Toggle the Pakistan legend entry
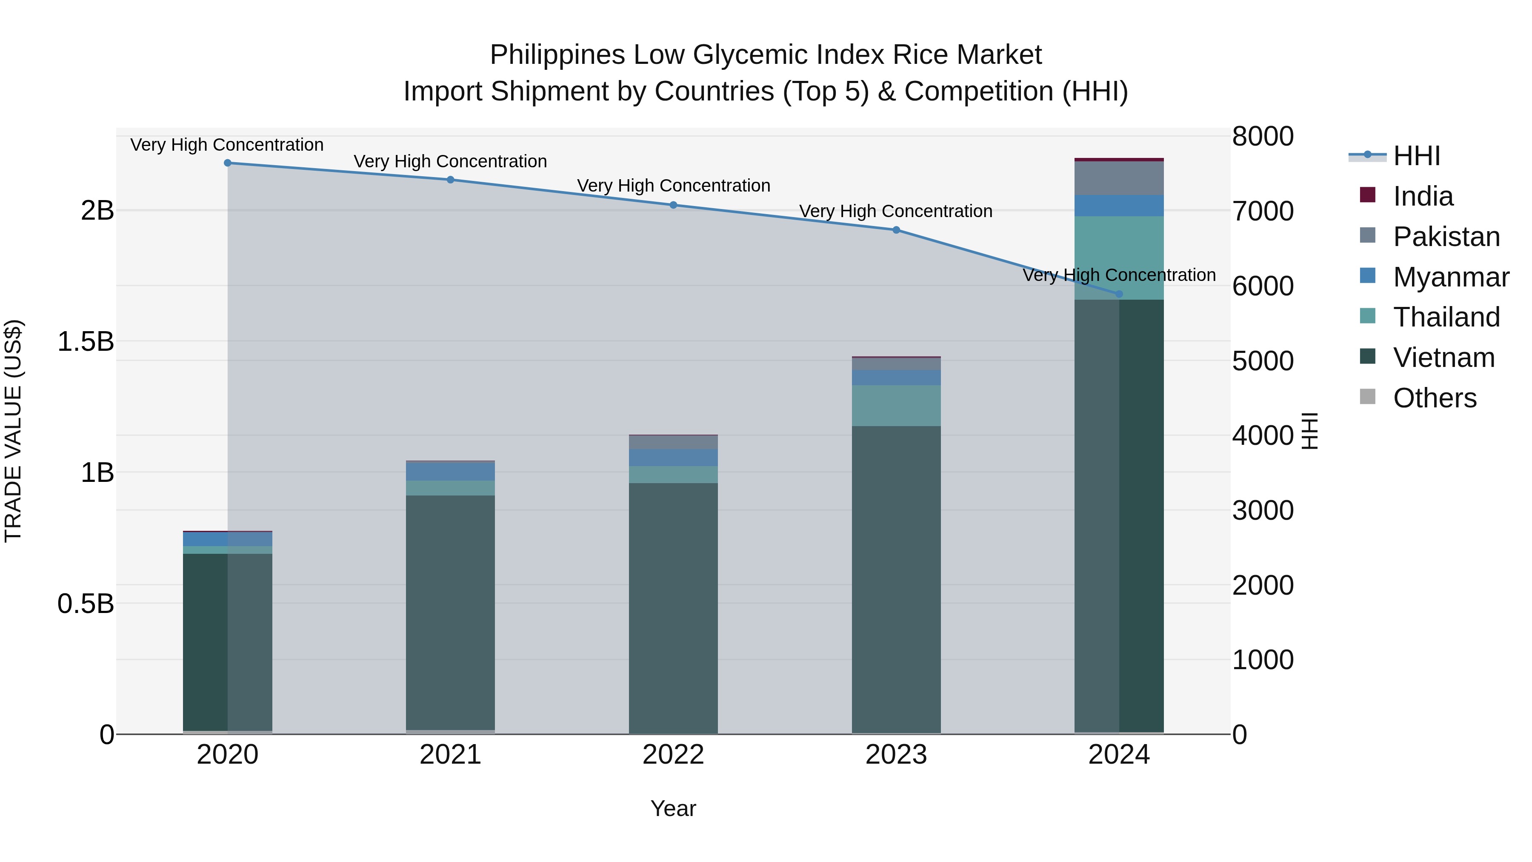1532x862 pixels. (1430, 236)
